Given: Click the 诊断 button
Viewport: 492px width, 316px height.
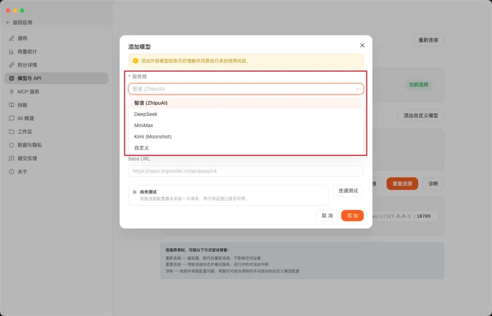Looking at the screenshot, I should pyautogui.click(x=433, y=183).
